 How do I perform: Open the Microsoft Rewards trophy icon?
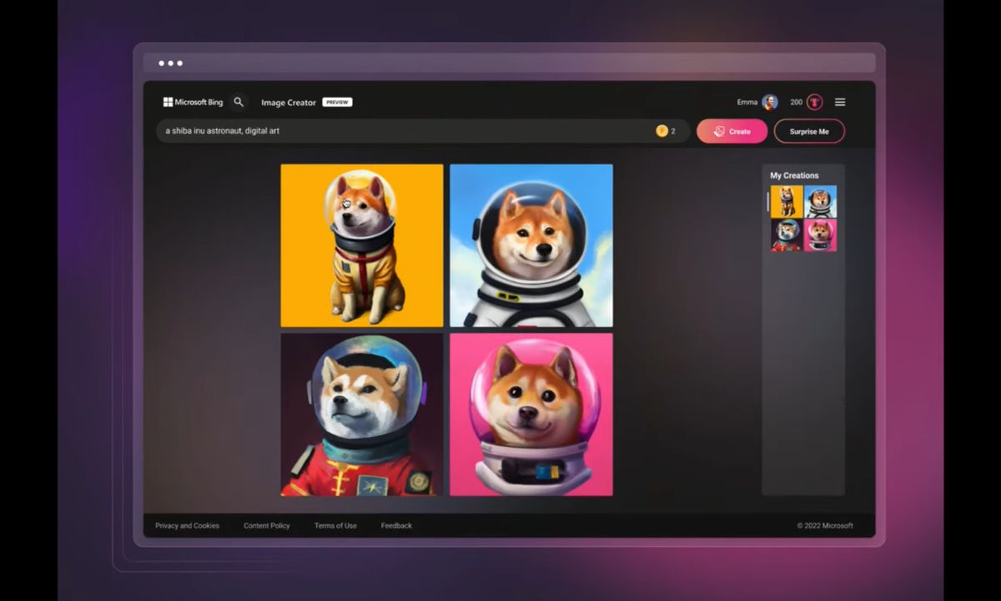click(x=815, y=102)
